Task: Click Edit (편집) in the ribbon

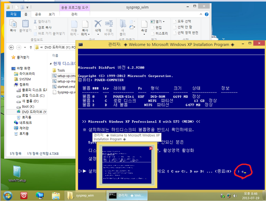Action: pyautogui.click(x=157, y=27)
